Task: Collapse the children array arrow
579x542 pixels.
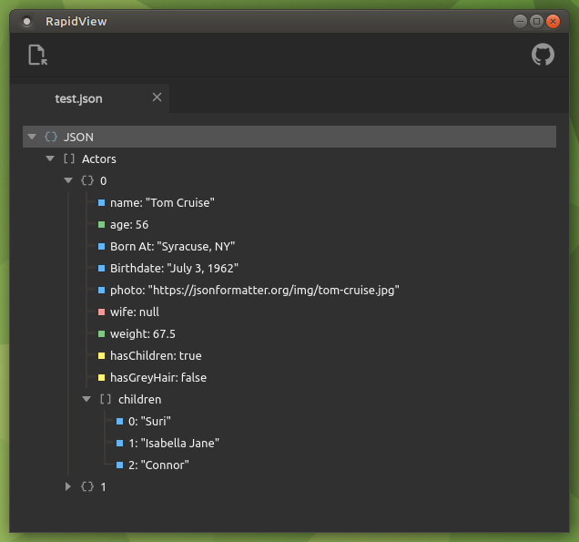Action: point(86,399)
